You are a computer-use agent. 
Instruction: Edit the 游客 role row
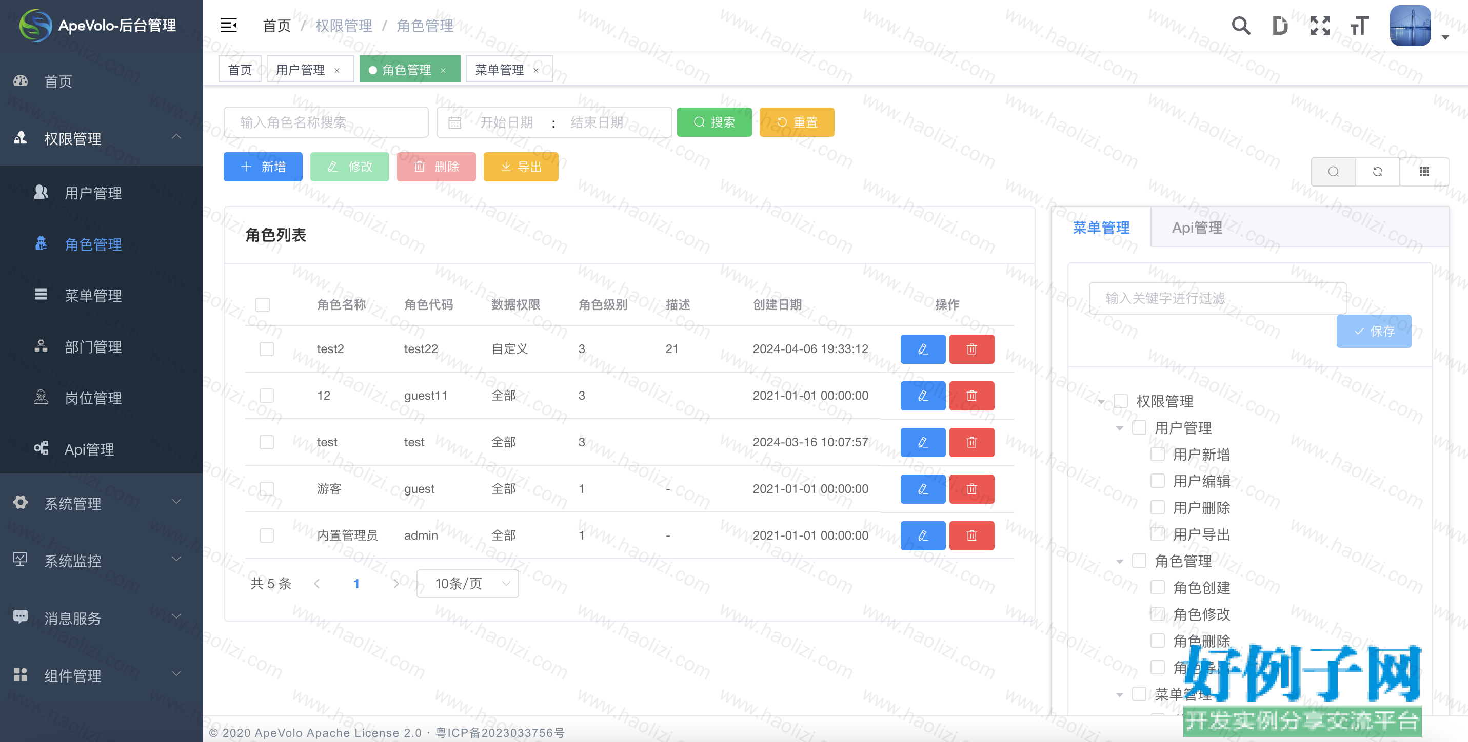[x=923, y=488]
